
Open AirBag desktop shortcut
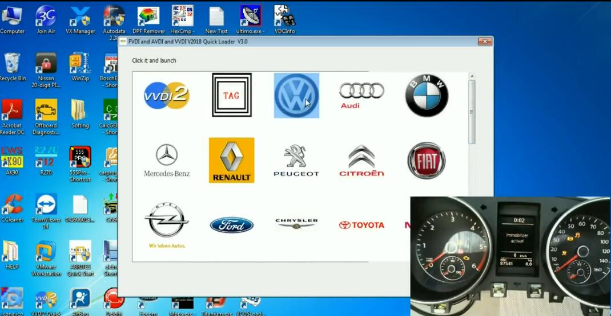point(80,302)
